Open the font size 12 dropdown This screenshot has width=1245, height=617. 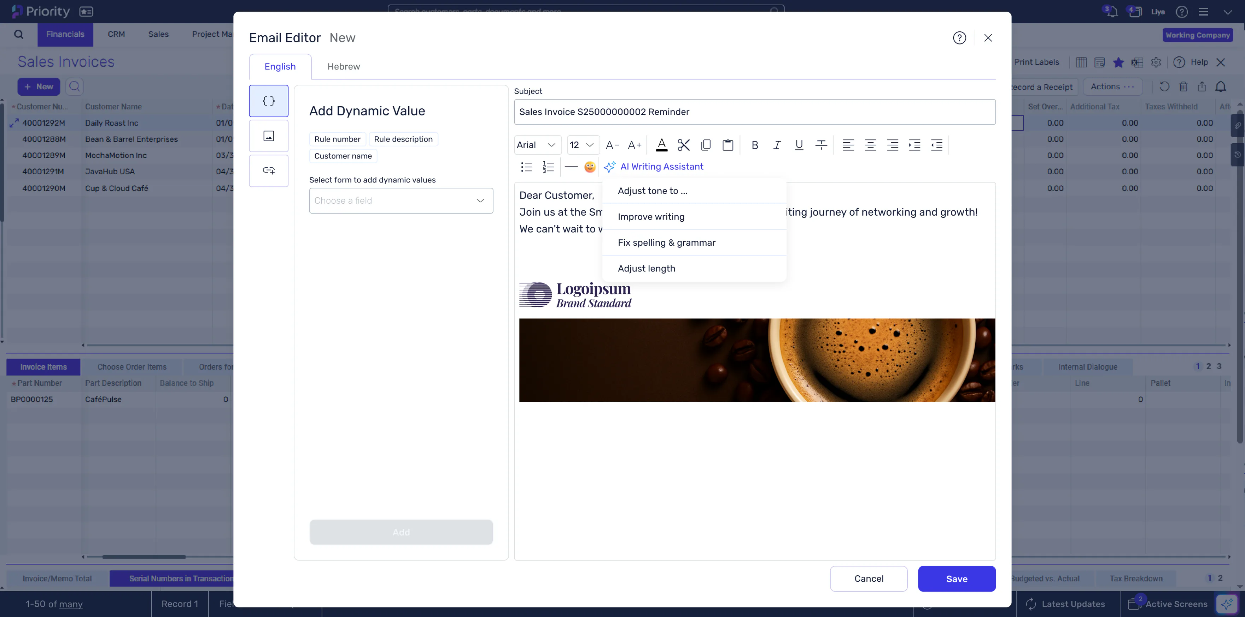582,145
